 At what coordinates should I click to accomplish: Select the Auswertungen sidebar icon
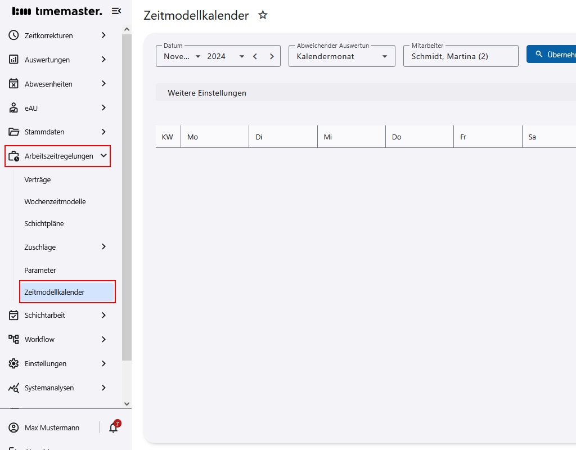pos(13,59)
